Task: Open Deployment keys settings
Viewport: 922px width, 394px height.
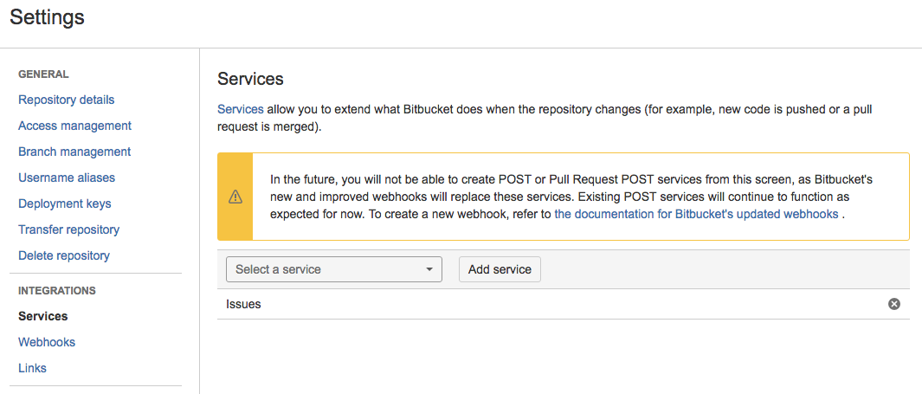Action: click(x=65, y=203)
